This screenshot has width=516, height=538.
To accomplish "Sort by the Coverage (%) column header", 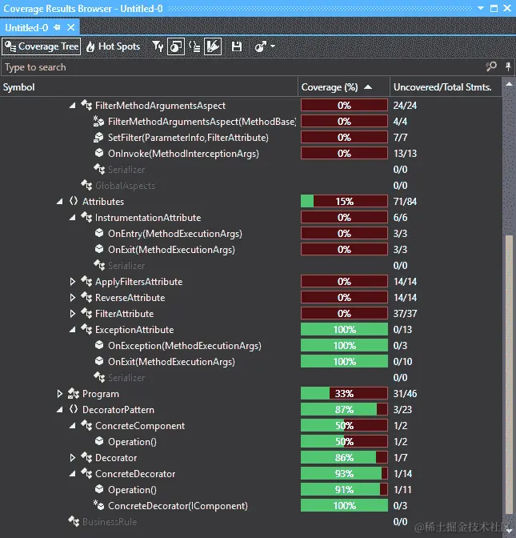I will click(x=344, y=87).
